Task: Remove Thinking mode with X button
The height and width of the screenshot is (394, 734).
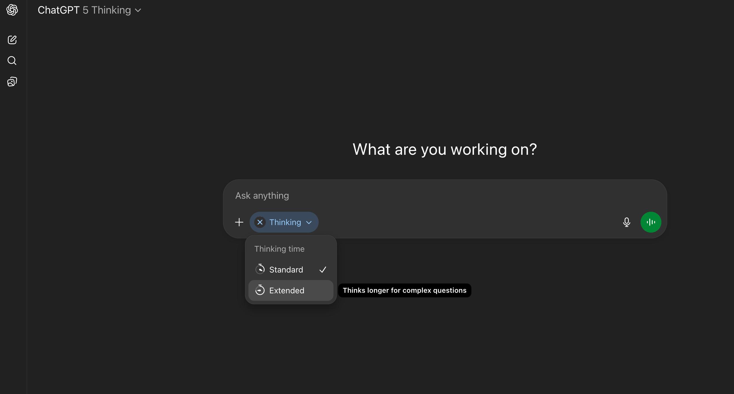Action: pos(260,222)
